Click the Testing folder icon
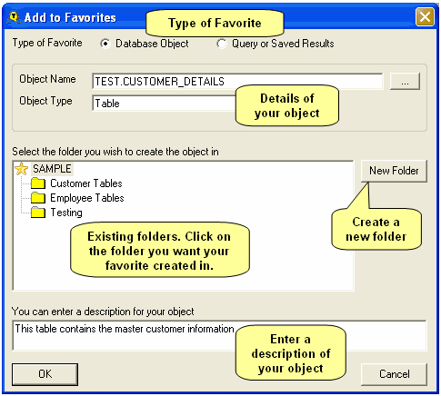441x396 pixels. click(x=38, y=213)
